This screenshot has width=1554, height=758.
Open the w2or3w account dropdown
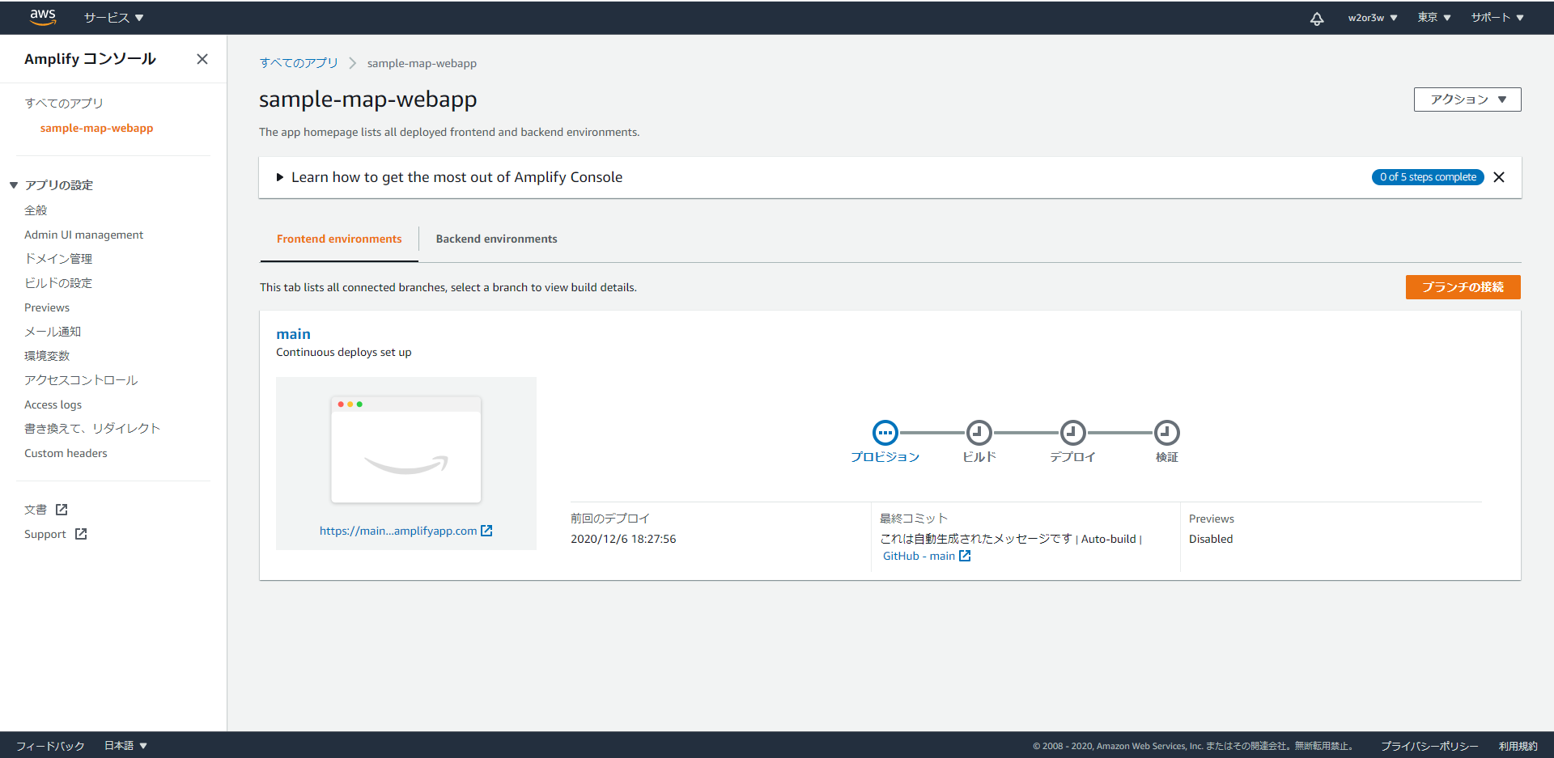tap(1373, 18)
